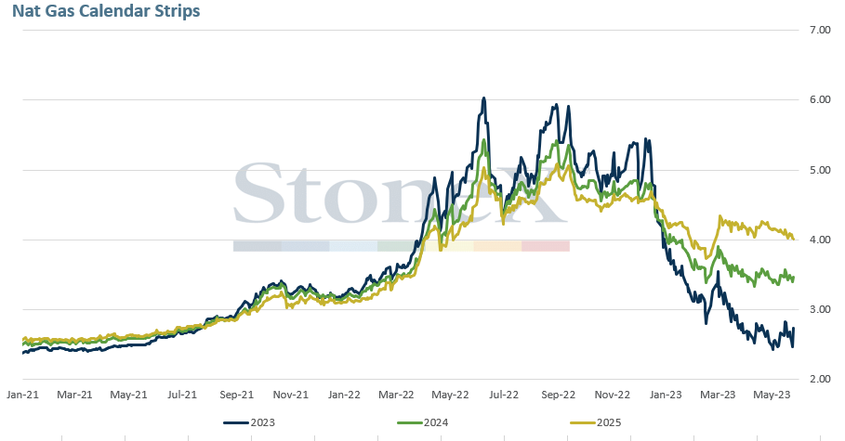Select the 2024 legend entry

click(x=422, y=422)
